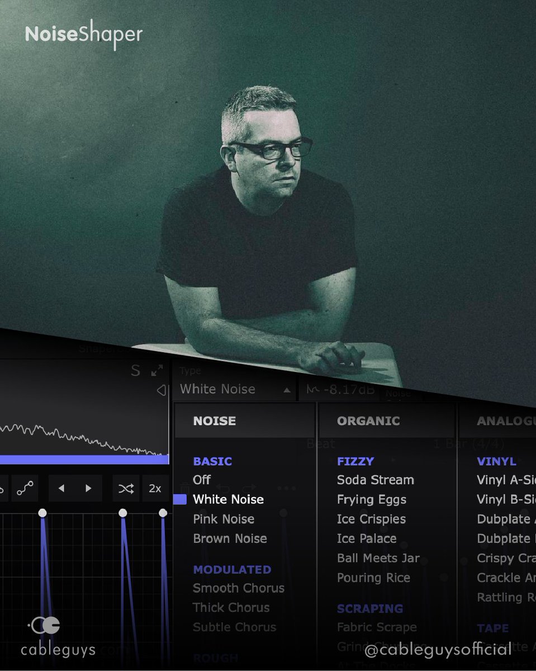This screenshot has width=536, height=671.
Task: Click the TAPE category heading
Action: coord(492,628)
